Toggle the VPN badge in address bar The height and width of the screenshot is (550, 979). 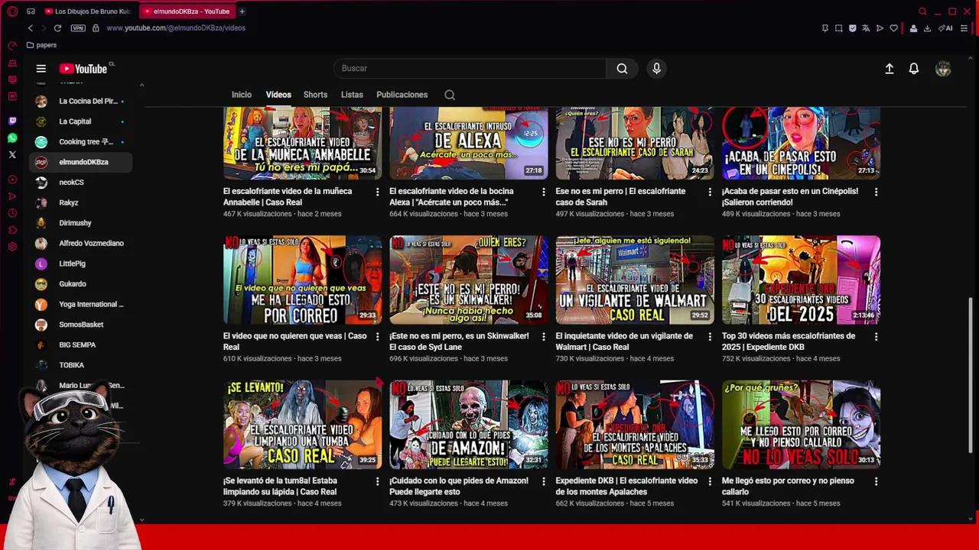point(78,28)
